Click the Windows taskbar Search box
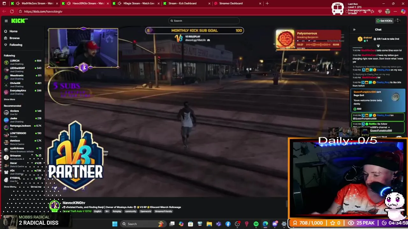Image resolution: width=408 pixels, height=229 pixels. click(144, 224)
